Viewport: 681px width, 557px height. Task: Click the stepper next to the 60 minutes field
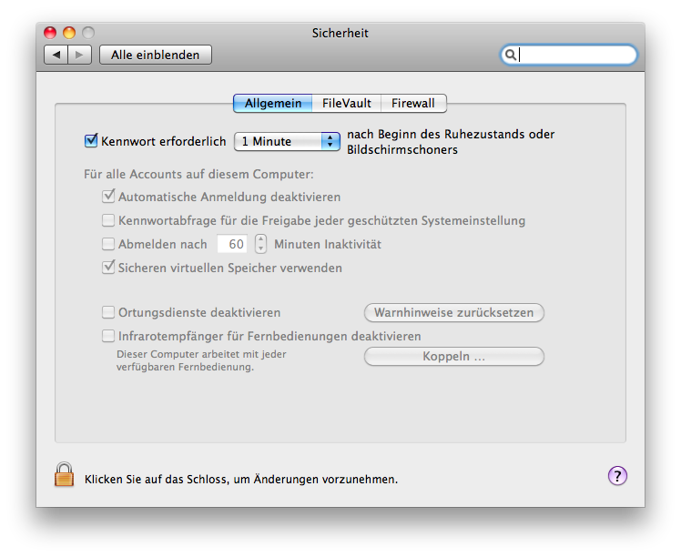click(x=260, y=244)
